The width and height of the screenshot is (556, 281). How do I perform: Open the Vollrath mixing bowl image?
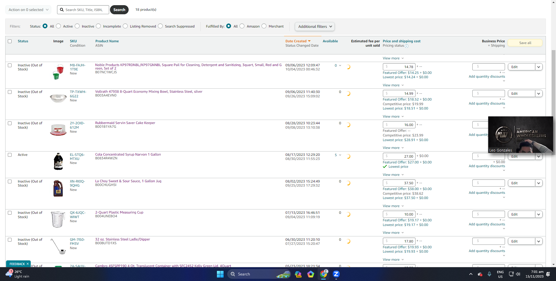click(58, 98)
